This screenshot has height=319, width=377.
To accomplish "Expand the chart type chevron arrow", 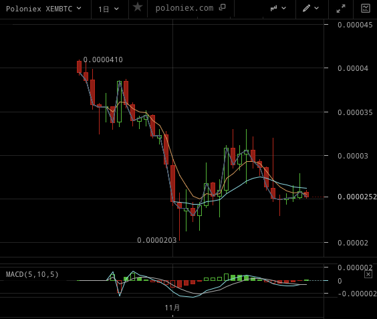I will point(283,9).
